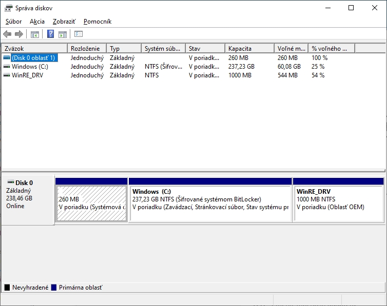Open the Zobraziť menu
Image resolution: width=387 pixels, height=306 pixels.
click(64, 22)
